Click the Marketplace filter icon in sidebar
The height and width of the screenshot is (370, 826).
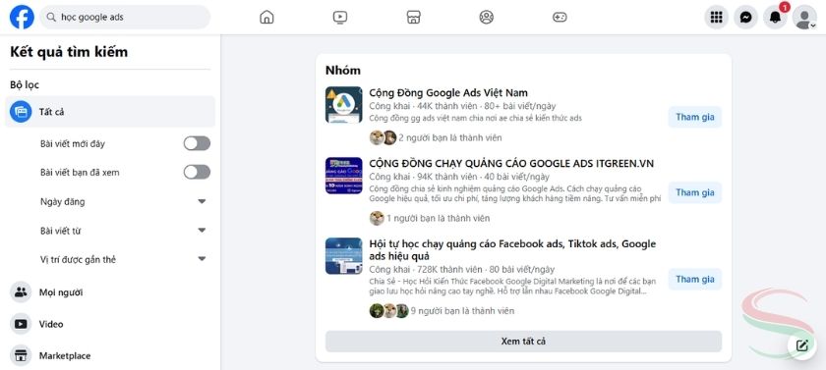[x=21, y=356]
